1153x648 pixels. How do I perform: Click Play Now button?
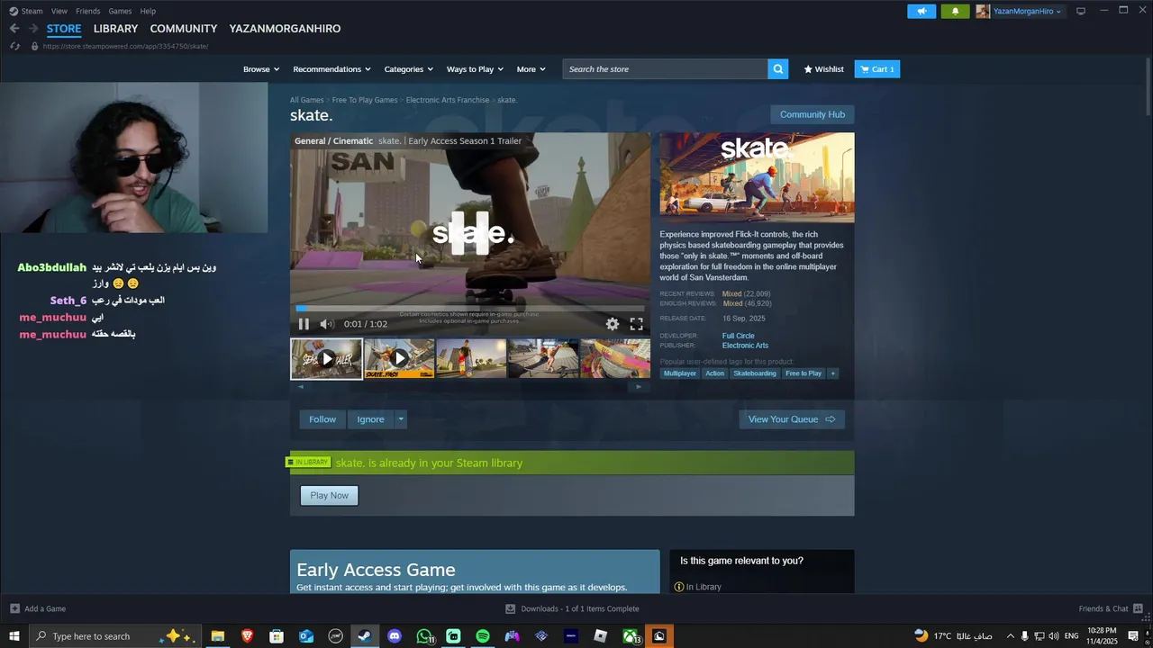pos(329,495)
